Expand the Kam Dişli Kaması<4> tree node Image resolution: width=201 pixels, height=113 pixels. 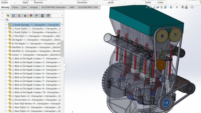click(x=6, y=104)
